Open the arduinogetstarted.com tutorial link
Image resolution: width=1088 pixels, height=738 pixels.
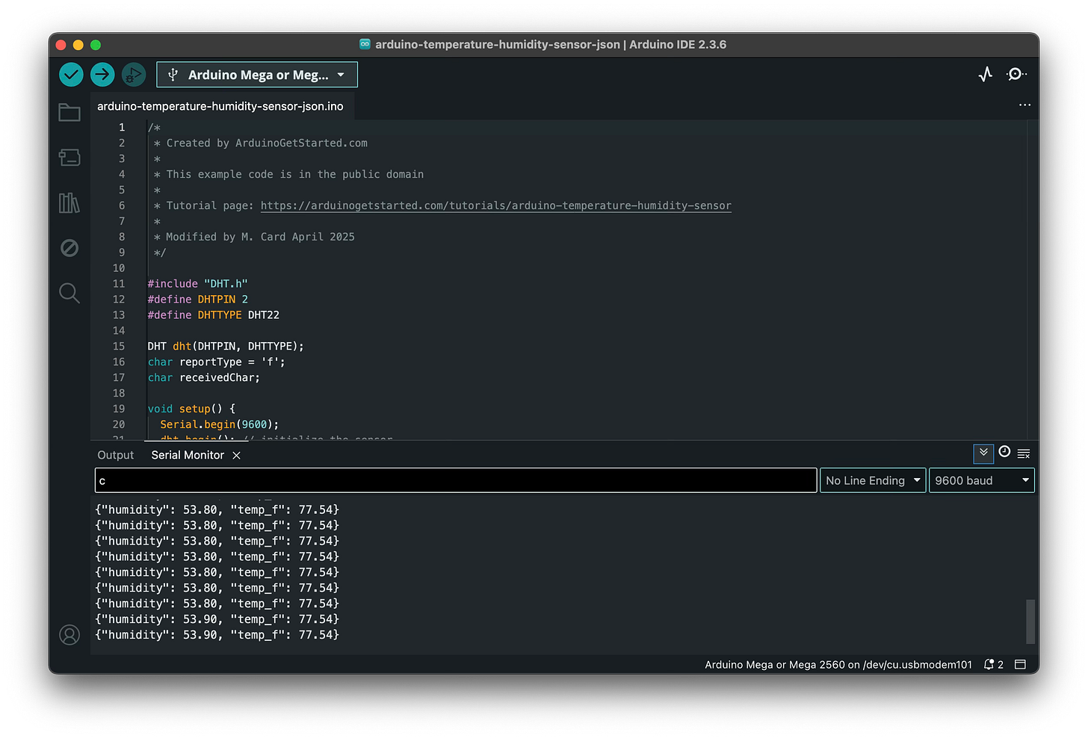[x=495, y=205]
